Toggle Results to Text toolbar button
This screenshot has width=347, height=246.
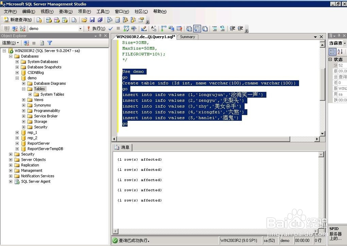(189, 28)
